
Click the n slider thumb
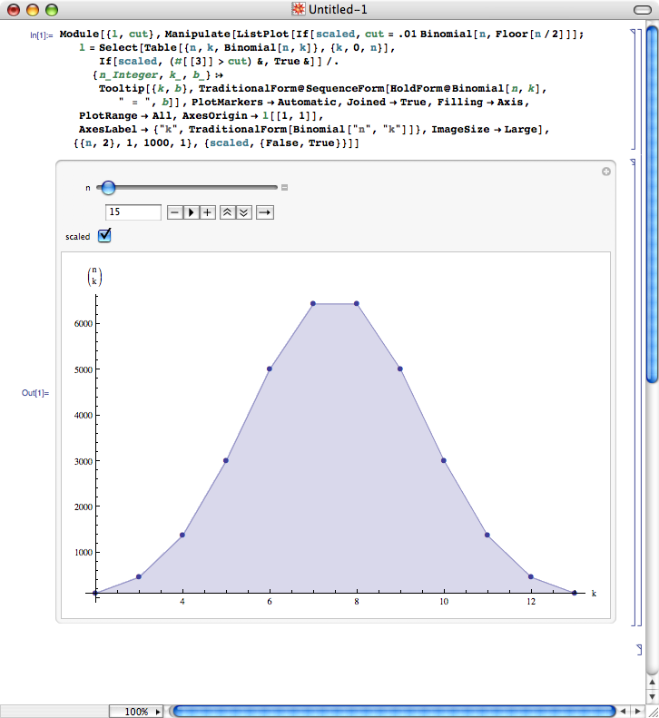(108, 188)
